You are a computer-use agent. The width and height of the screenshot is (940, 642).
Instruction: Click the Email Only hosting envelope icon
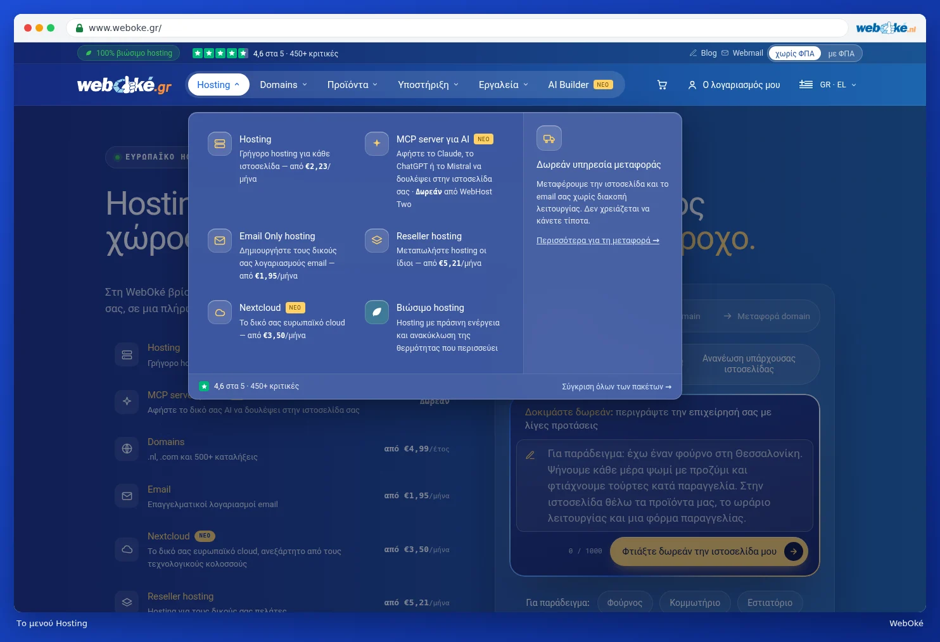click(220, 241)
